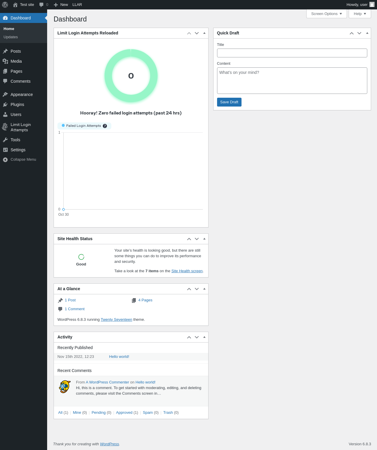Open the 1 Comment link in At a Glance
The width and height of the screenshot is (377, 450).
tap(75, 309)
